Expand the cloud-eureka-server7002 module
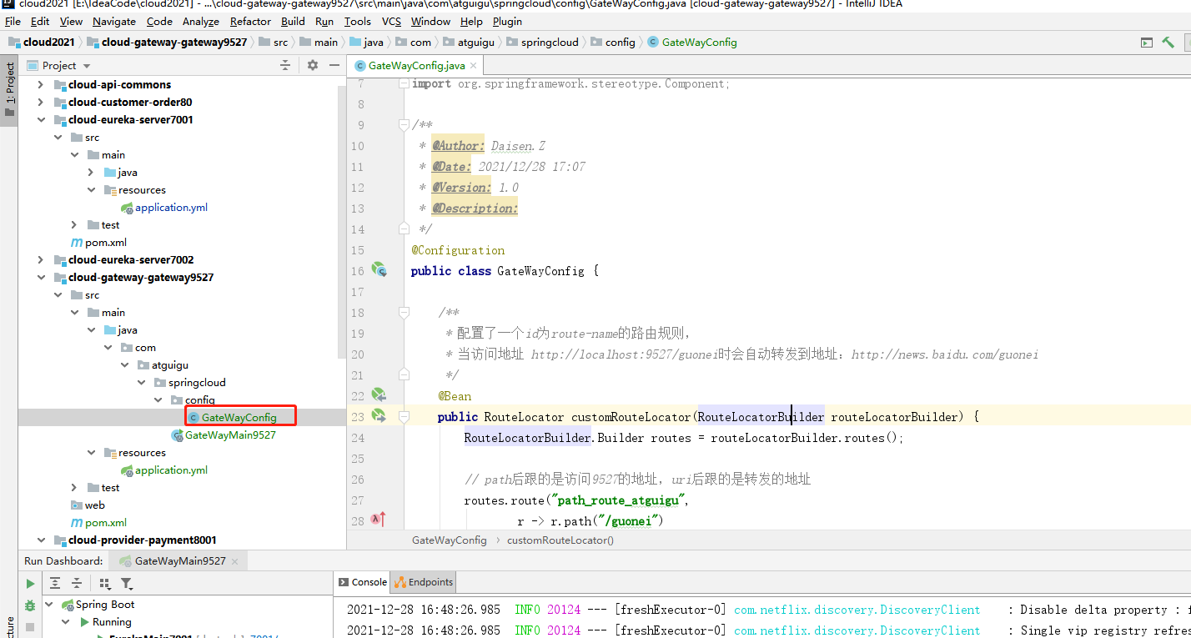 coord(40,259)
